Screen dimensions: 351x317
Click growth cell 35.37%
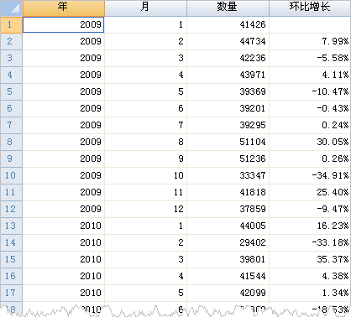pyautogui.click(x=310, y=260)
